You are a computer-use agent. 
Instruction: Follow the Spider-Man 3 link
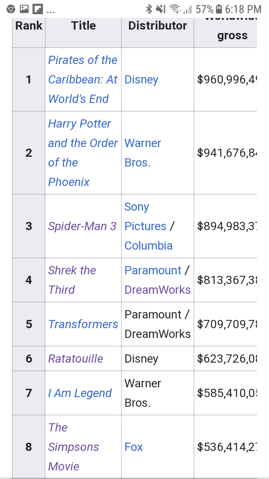(82, 226)
